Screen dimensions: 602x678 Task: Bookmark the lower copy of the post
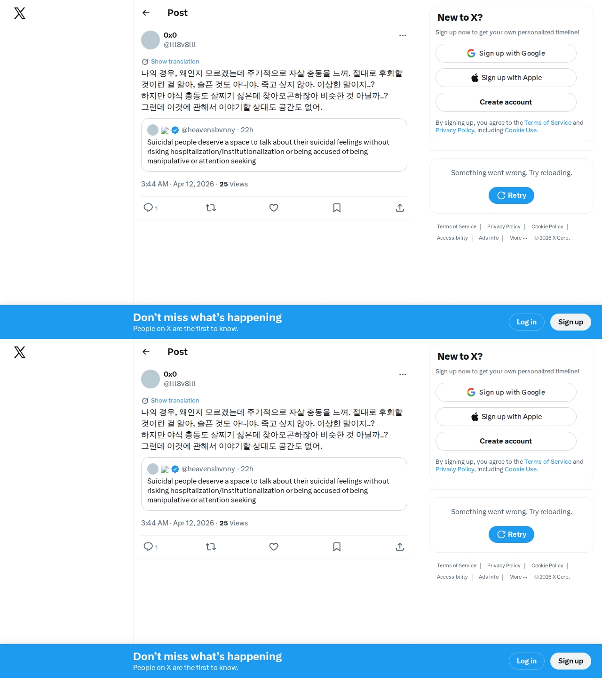337,547
